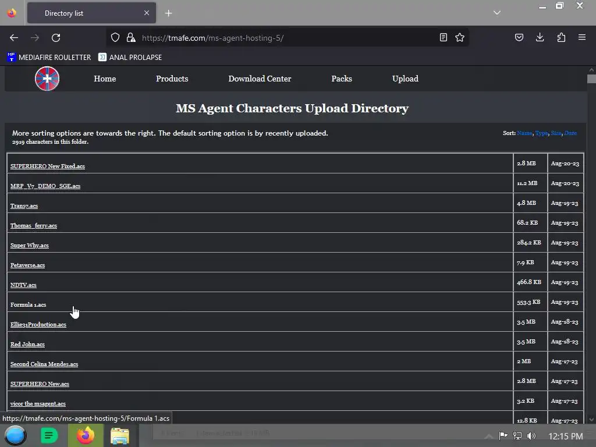Open the extensions puzzle icon
The width and height of the screenshot is (596, 447).
[x=561, y=37]
